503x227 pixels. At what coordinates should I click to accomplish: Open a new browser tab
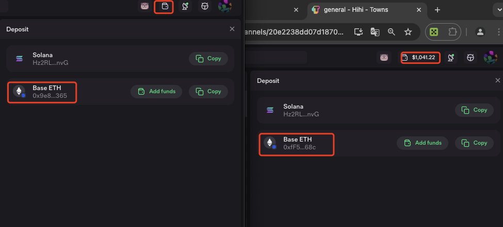[x=437, y=10]
